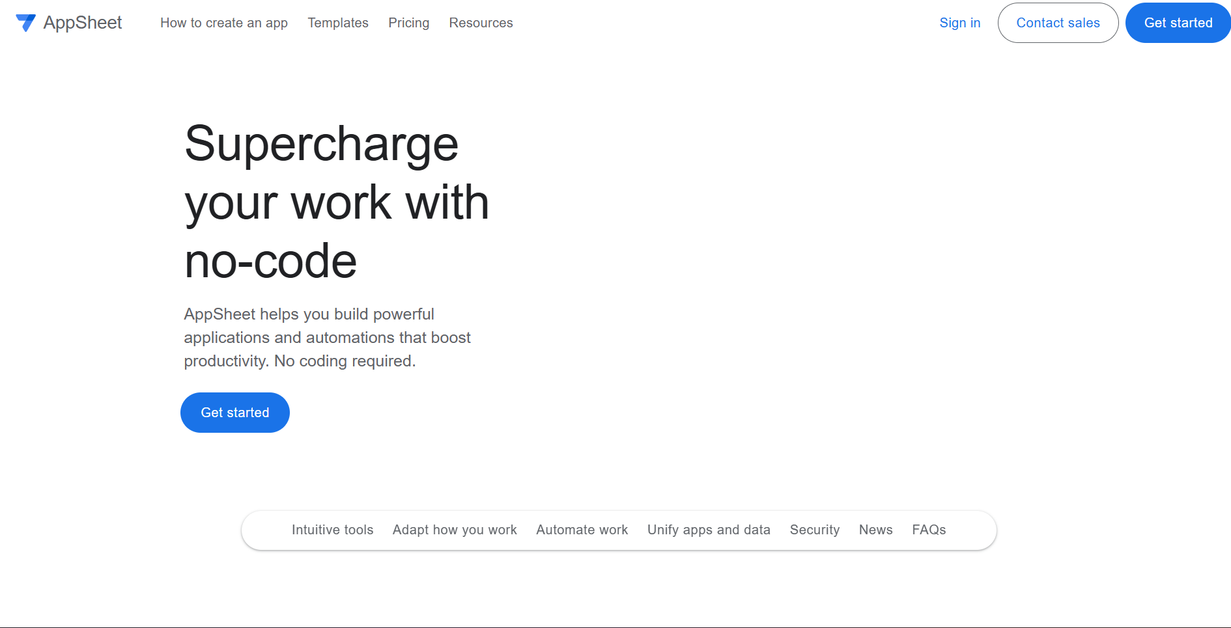The width and height of the screenshot is (1231, 628).
Task: Jump to the Intuitive tools section
Action: pos(333,530)
